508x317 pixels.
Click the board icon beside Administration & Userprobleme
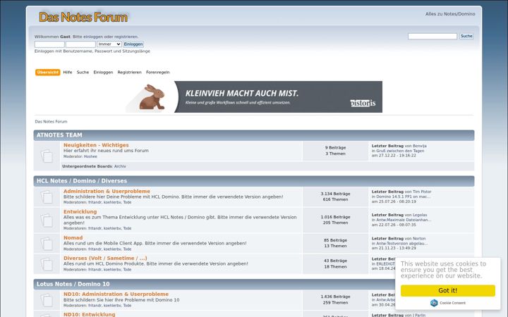47,197
